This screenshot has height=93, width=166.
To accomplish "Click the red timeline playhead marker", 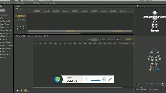I will point(37,11).
